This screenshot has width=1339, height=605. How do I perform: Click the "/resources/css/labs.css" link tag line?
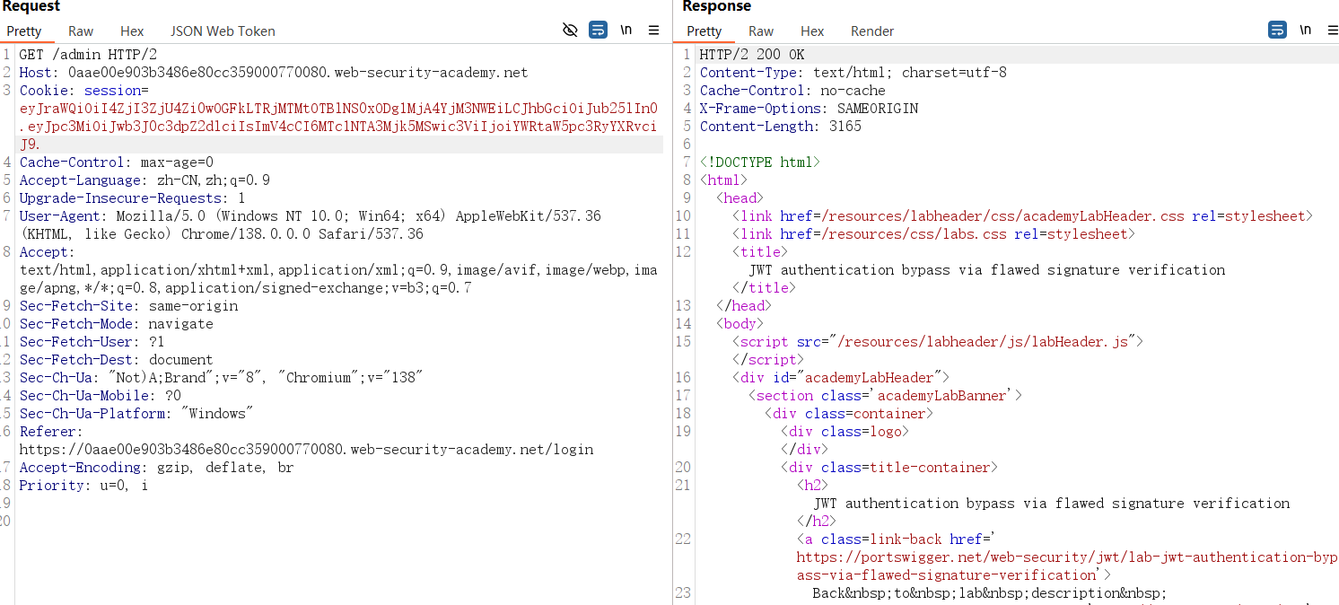934,234
